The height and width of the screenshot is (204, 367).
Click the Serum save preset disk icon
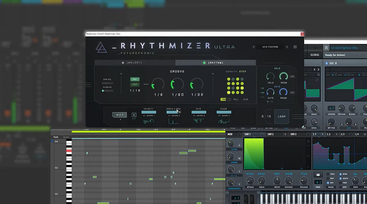tap(326, 48)
